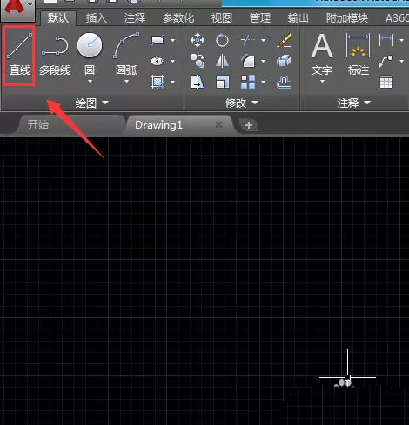
Task: Click the Table tool icon
Action: [x=386, y=82]
